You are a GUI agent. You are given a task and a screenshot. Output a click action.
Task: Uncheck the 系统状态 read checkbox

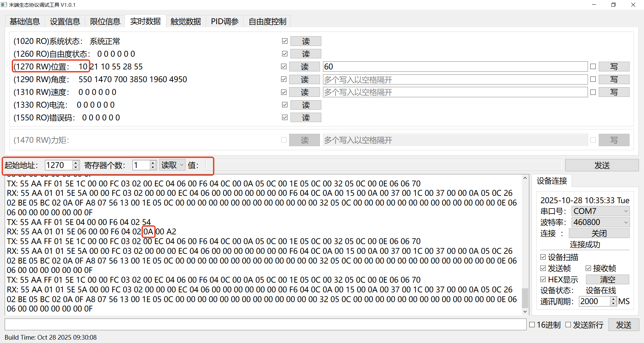[285, 41]
